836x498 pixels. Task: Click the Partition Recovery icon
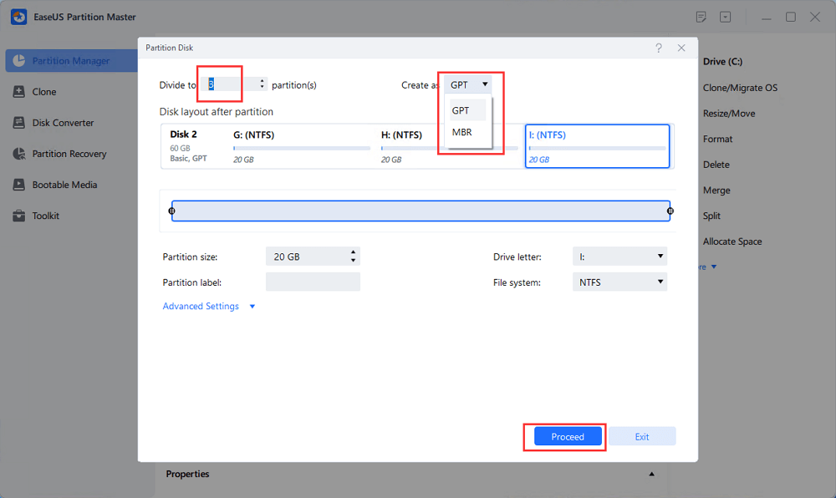pos(18,154)
